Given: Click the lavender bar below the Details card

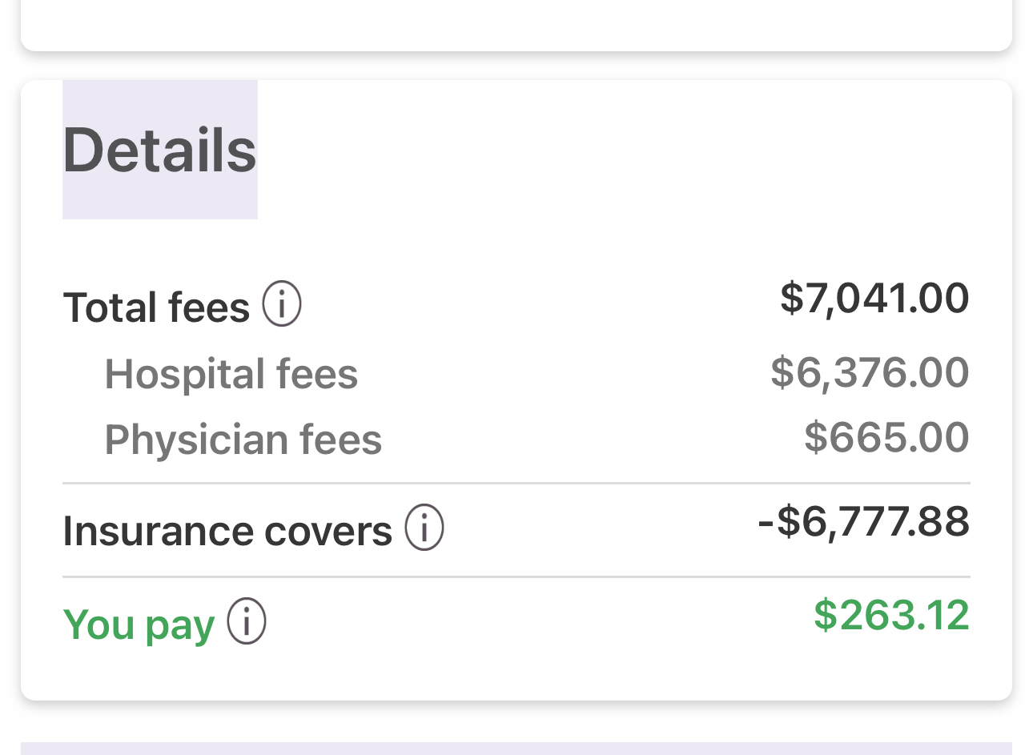Looking at the screenshot, I should tap(516, 749).
